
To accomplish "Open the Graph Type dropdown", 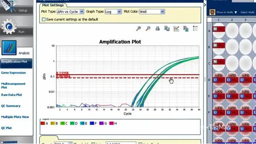I will tap(113, 12).
